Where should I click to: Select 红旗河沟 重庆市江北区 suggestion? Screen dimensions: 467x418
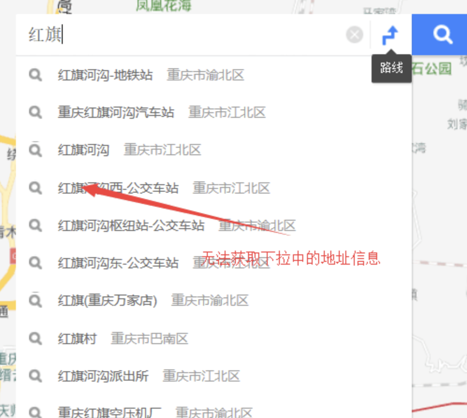(83, 150)
